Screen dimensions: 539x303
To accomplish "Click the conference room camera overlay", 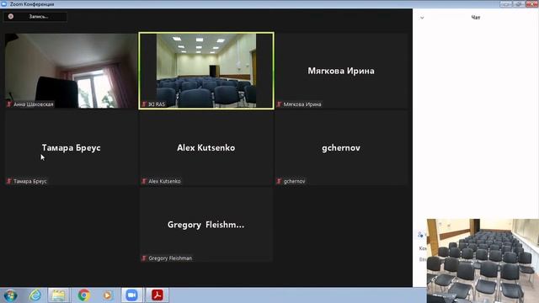I will [x=483, y=261].
